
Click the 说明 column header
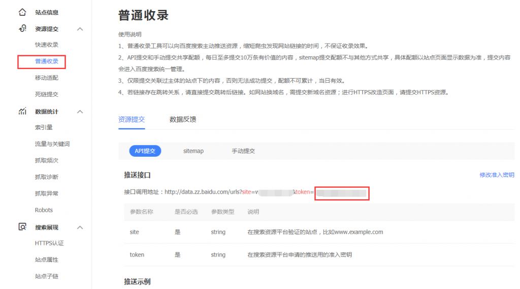tap(253, 212)
